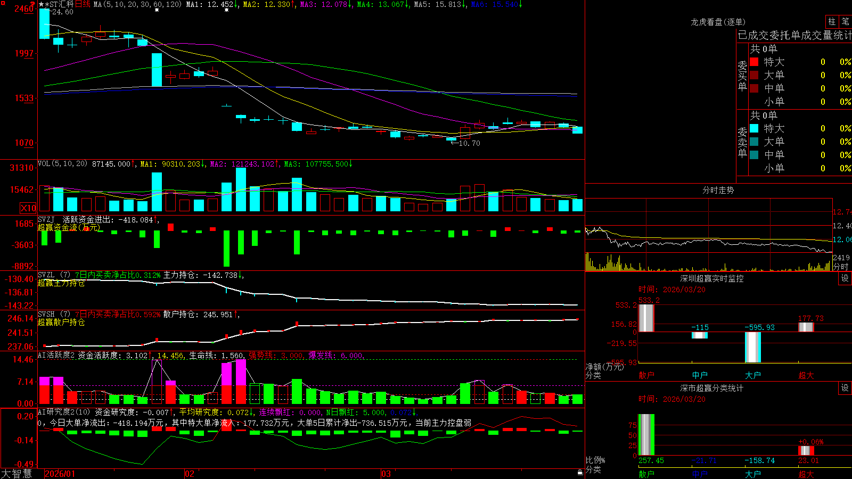The height and width of the screenshot is (479, 852).
Task: Click dark red 大单 swatch in 委买单 section
Action: (754, 75)
